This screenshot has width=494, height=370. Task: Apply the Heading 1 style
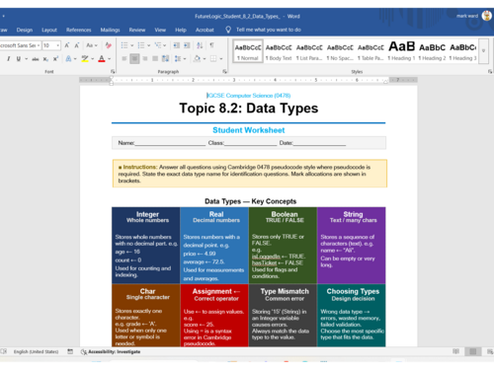[401, 51]
